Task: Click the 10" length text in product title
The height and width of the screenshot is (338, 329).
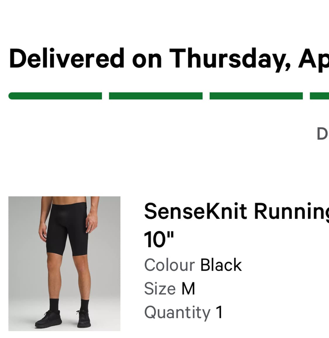Action: tap(159, 240)
